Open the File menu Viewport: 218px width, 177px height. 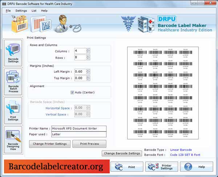8,11
